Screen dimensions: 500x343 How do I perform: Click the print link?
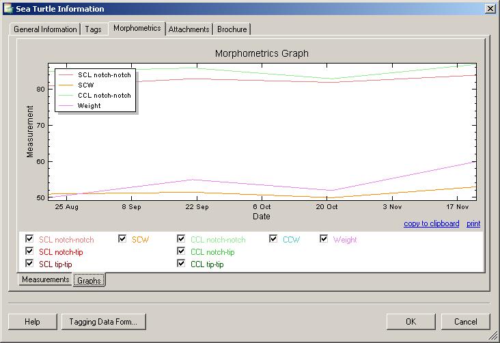coord(473,223)
